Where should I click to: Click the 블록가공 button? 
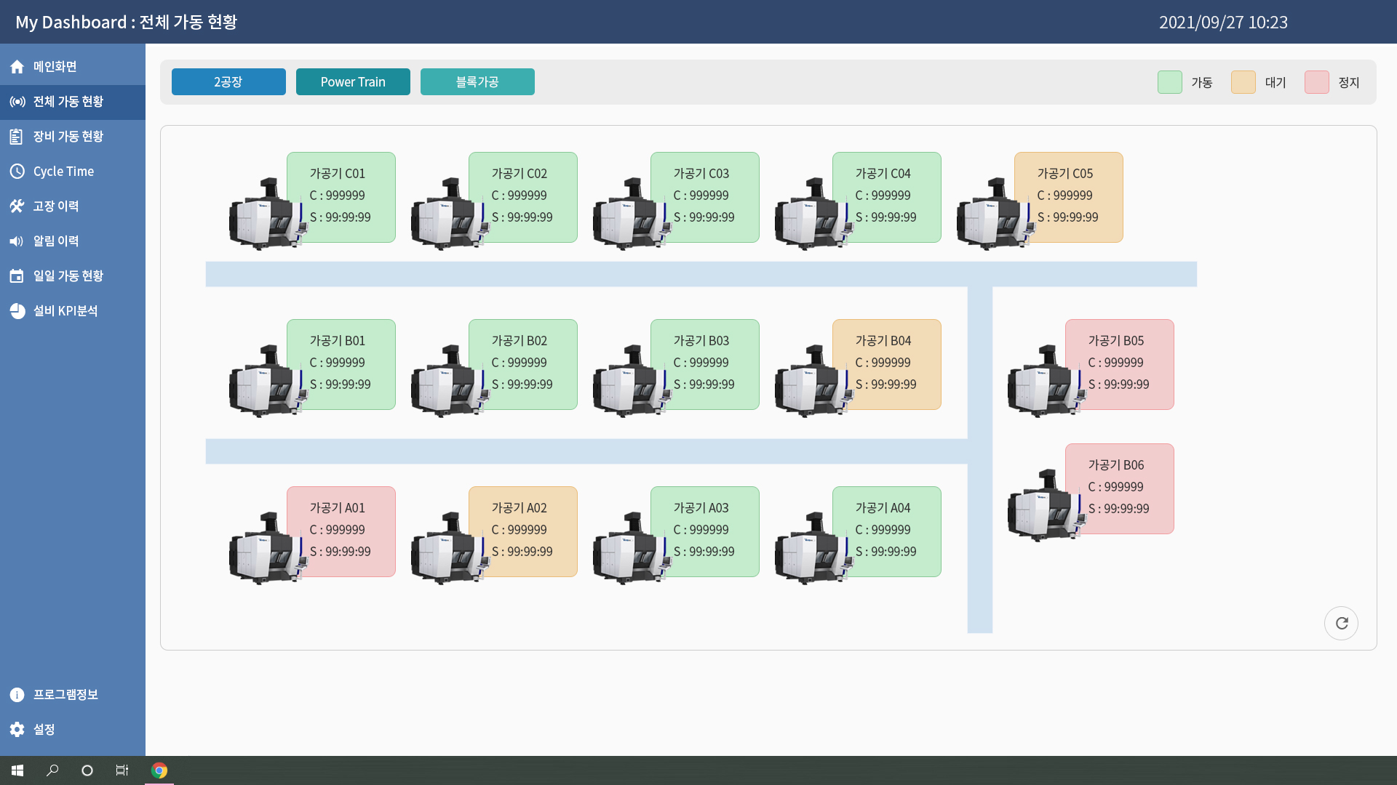click(x=477, y=82)
